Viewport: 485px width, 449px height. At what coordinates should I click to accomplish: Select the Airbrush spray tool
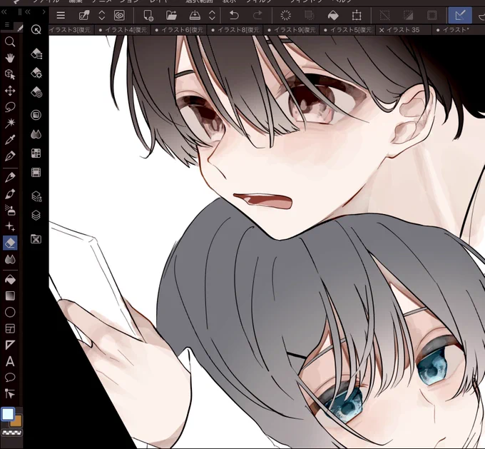click(10, 211)
